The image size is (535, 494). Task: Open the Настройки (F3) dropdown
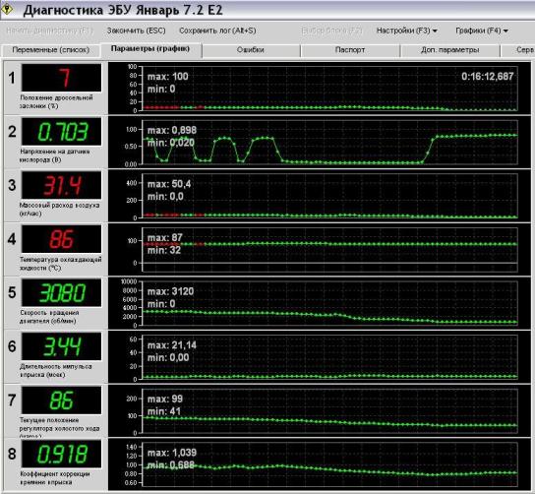406,31
